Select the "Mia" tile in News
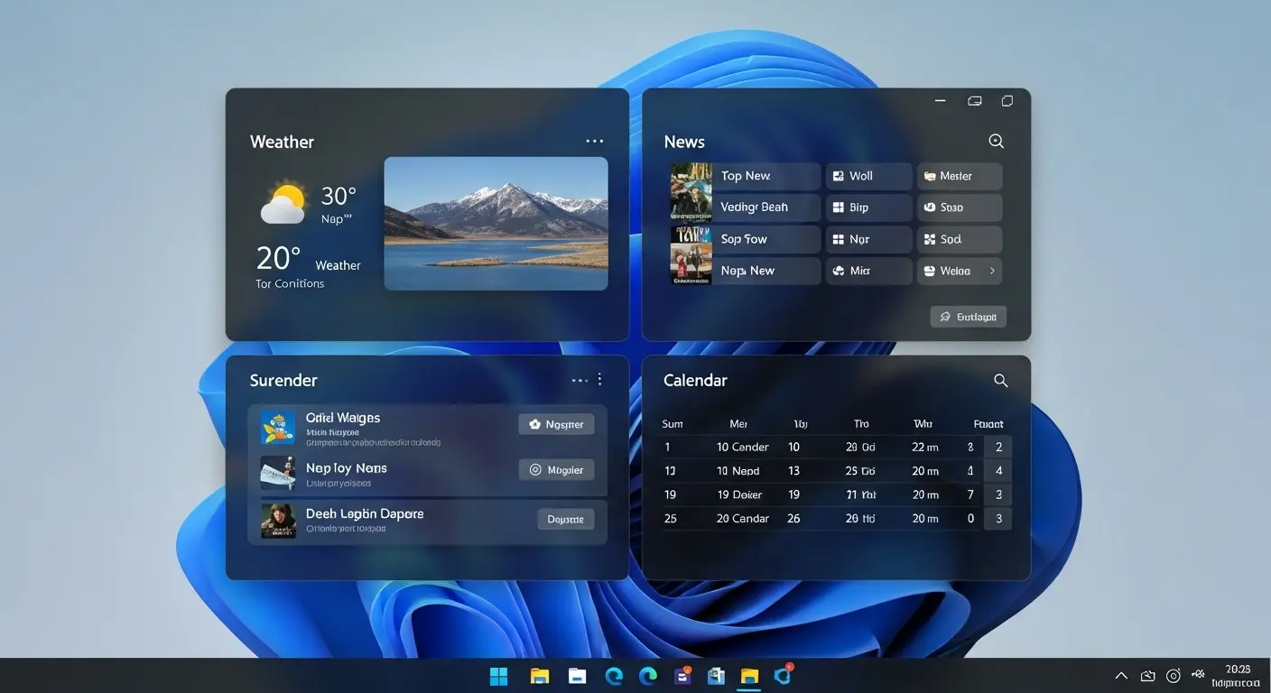The width and height of the screenshot is (1271, 693). [869, 271]
